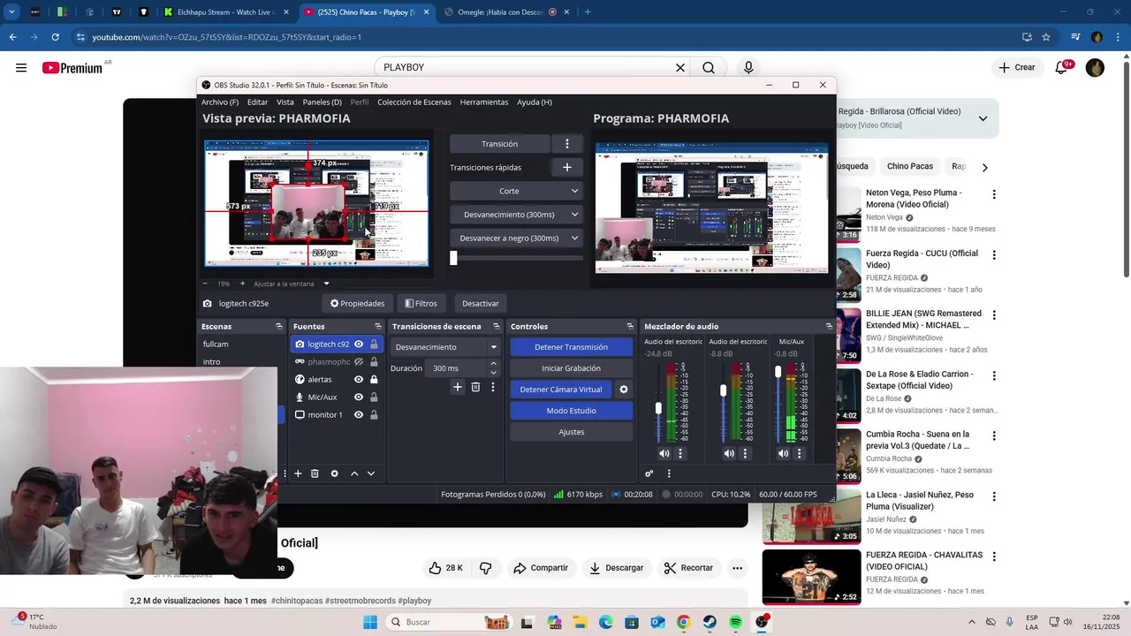Open options for Neton Vega Morena video
The width and height of the screenshot is (1131, 636).
click(x=994, y=194)
